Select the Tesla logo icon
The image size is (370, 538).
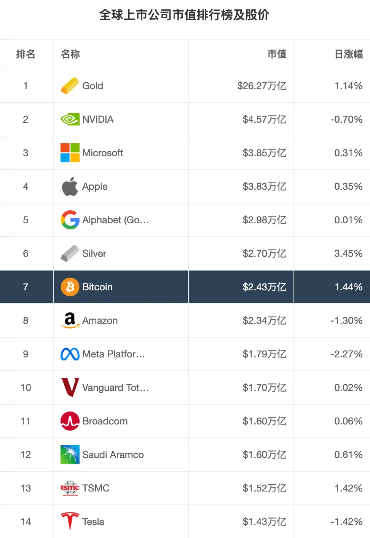[x=69, y=522]
